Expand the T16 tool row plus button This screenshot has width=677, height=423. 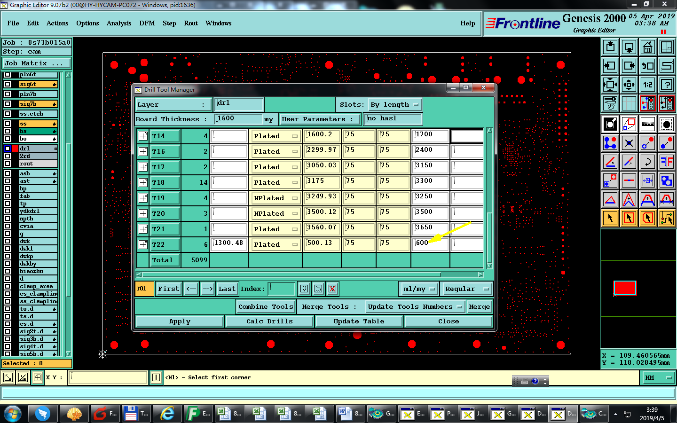[143, 151]
